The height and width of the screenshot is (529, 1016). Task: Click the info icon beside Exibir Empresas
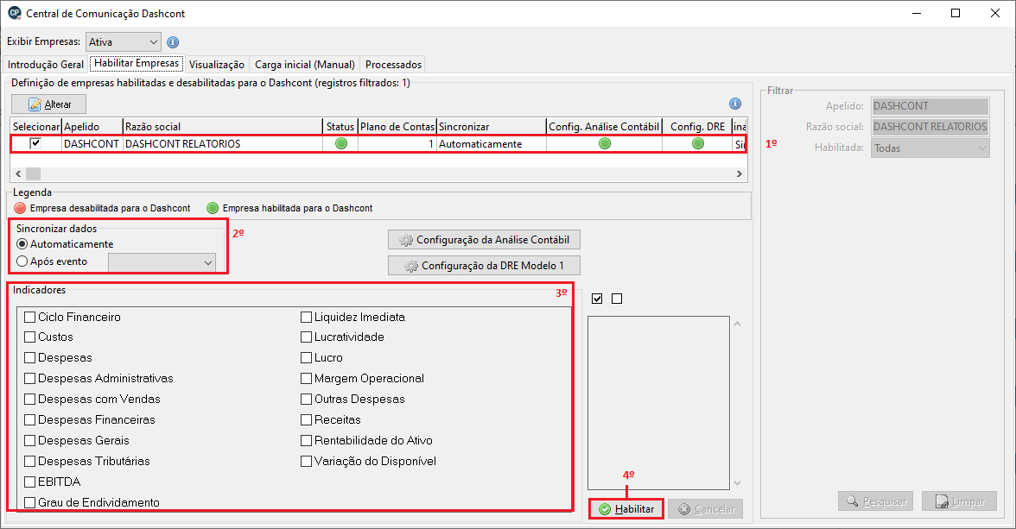click(x=173, y=42)
